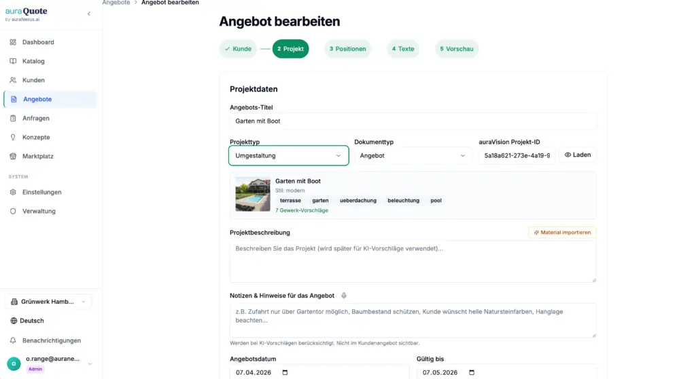The width and height of the screenshot is (696, 379).
Task: Click the beleuchtung tag
Action: [403, 201]
